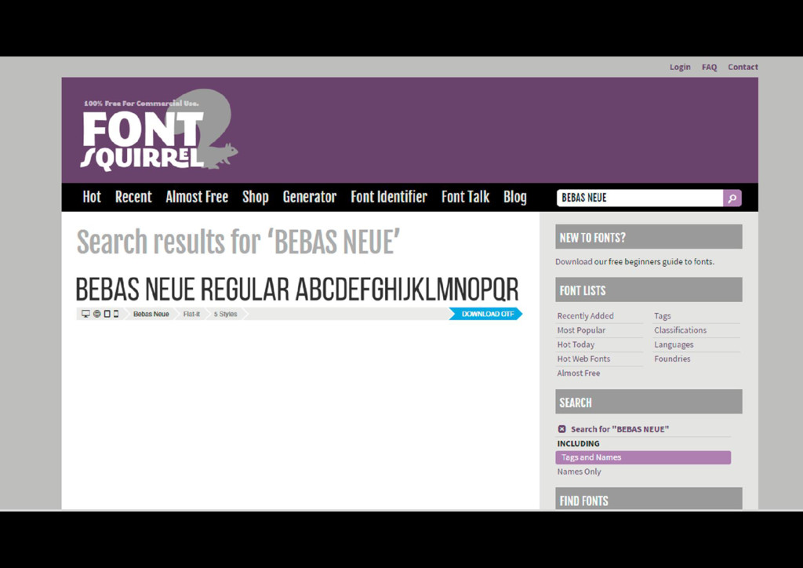This screenshot has width=803, height=568.
Task: Click the Login link
Action: point(680,67)
